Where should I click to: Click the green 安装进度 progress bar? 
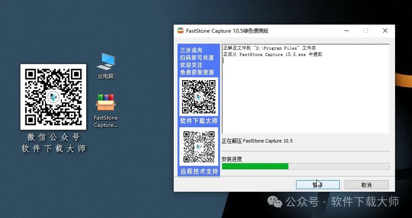click(x=305, y=166)
